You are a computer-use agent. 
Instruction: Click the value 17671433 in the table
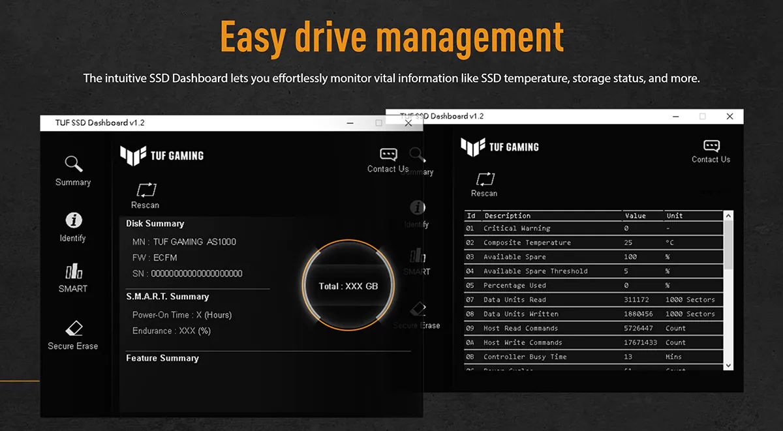(x=641, y=343)
